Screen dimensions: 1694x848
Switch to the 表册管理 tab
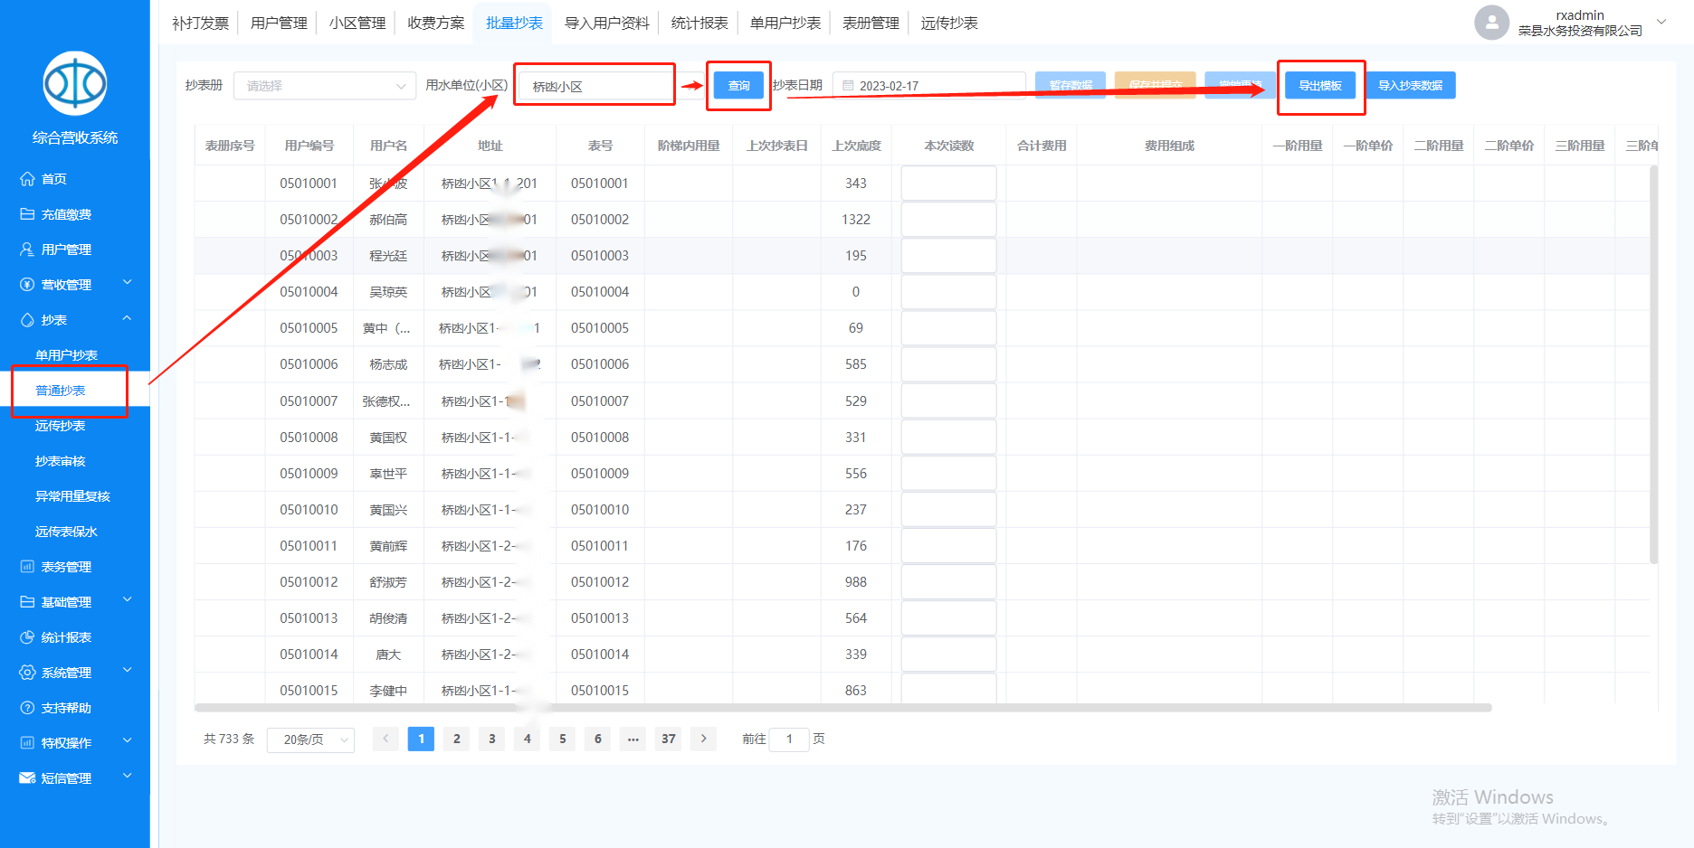coord(871,23)
